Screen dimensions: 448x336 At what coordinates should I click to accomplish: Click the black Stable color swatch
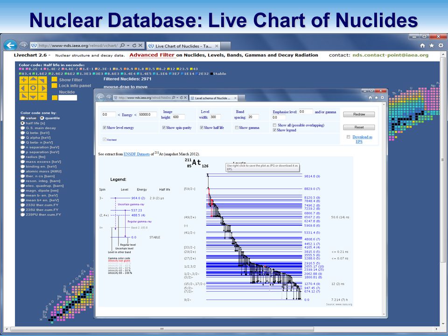click(x=212, y=74)
